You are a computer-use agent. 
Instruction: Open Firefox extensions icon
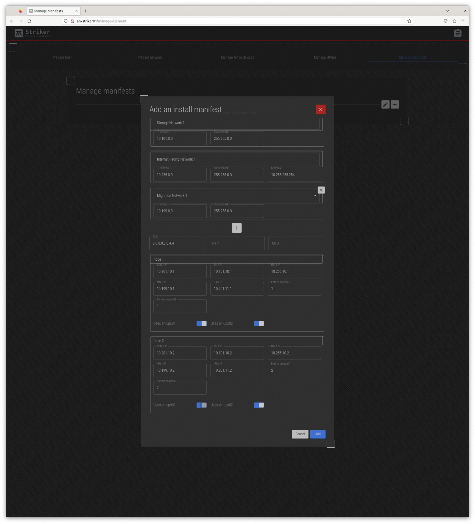tap(454, 21)
